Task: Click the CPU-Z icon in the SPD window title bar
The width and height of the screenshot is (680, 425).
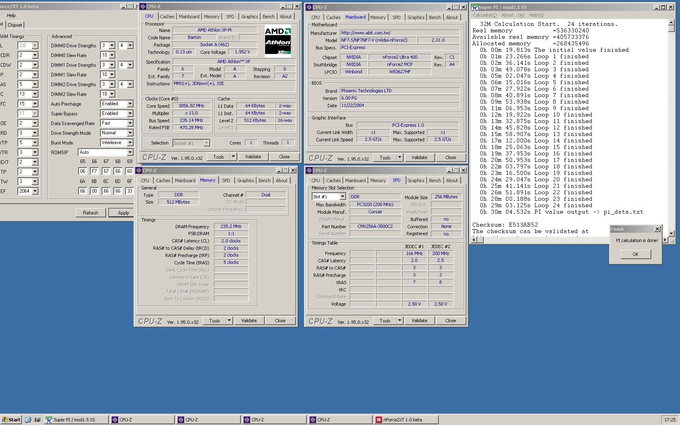Action: coord(309,170)
